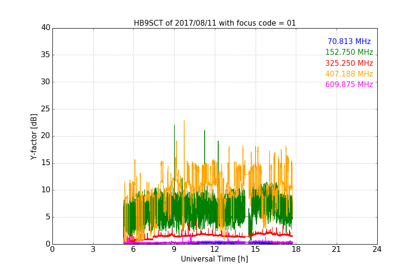
Task: Click the y-axis tick label 30
Action: 46,82
